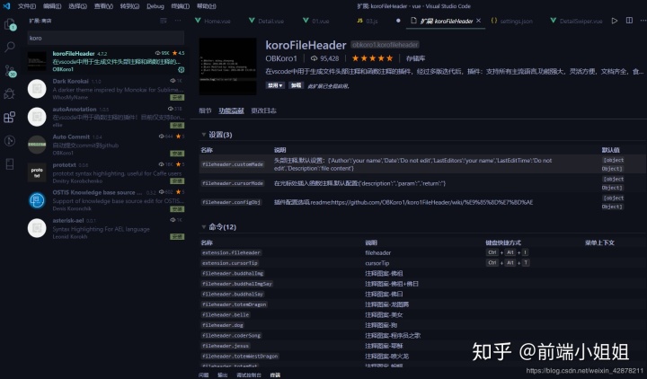Open the 禁用 disable dropdown button
The width and height of the screenshot is (647, 379).
275,85
